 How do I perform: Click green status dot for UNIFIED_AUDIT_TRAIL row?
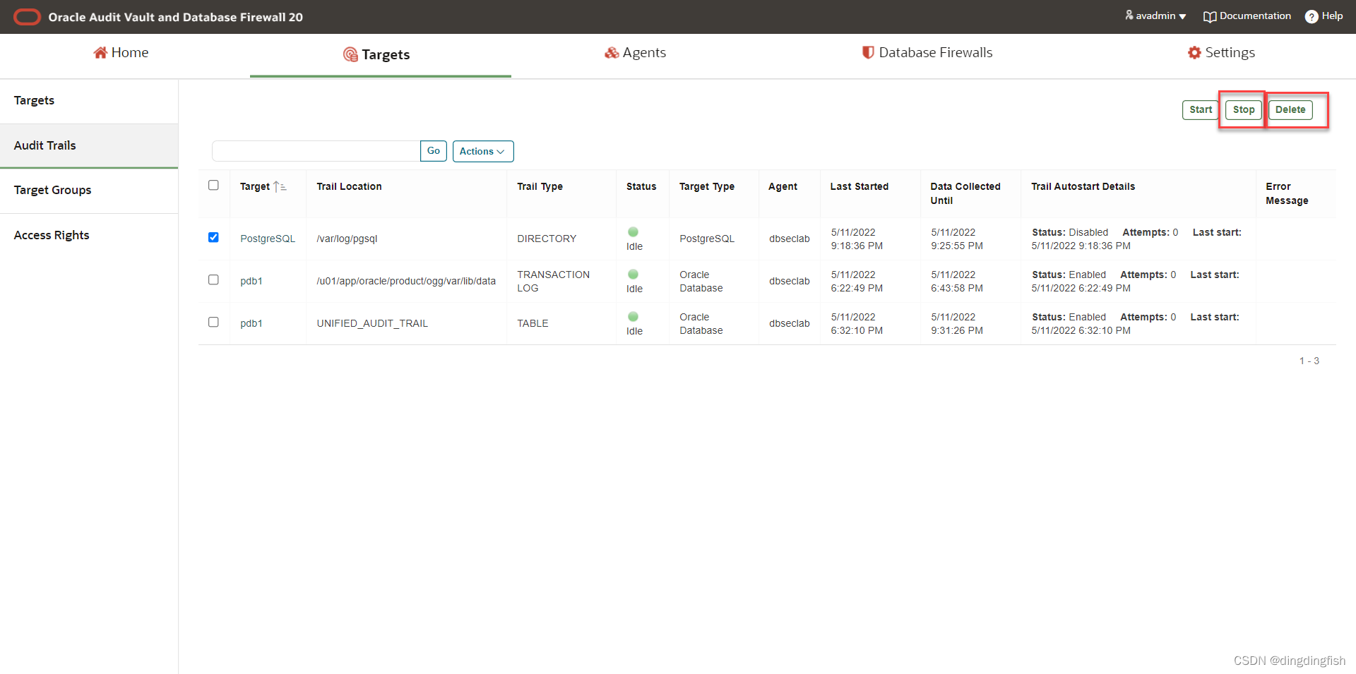(634, 316)
